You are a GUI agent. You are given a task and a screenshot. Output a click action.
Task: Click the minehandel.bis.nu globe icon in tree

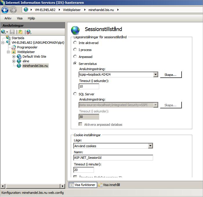[19, 66]
